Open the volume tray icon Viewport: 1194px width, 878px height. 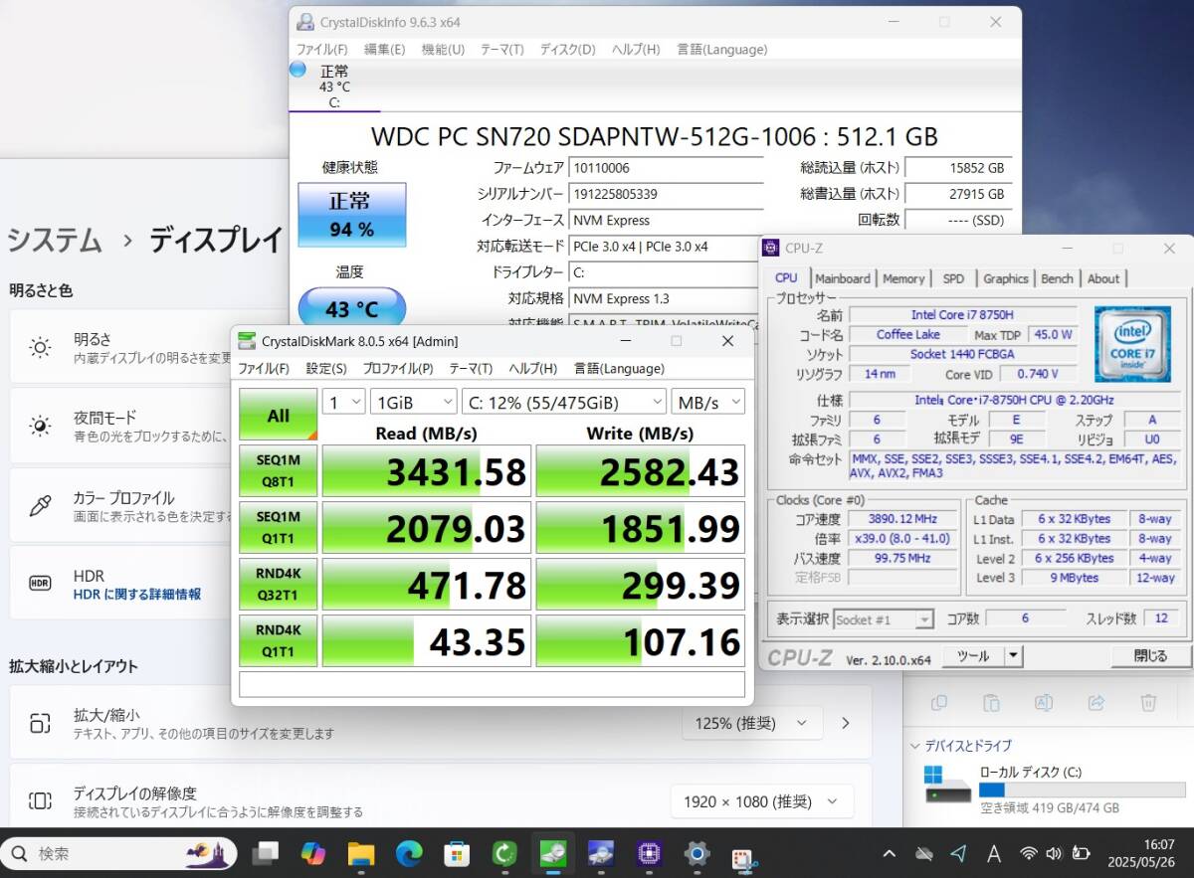coord(1055,853)
